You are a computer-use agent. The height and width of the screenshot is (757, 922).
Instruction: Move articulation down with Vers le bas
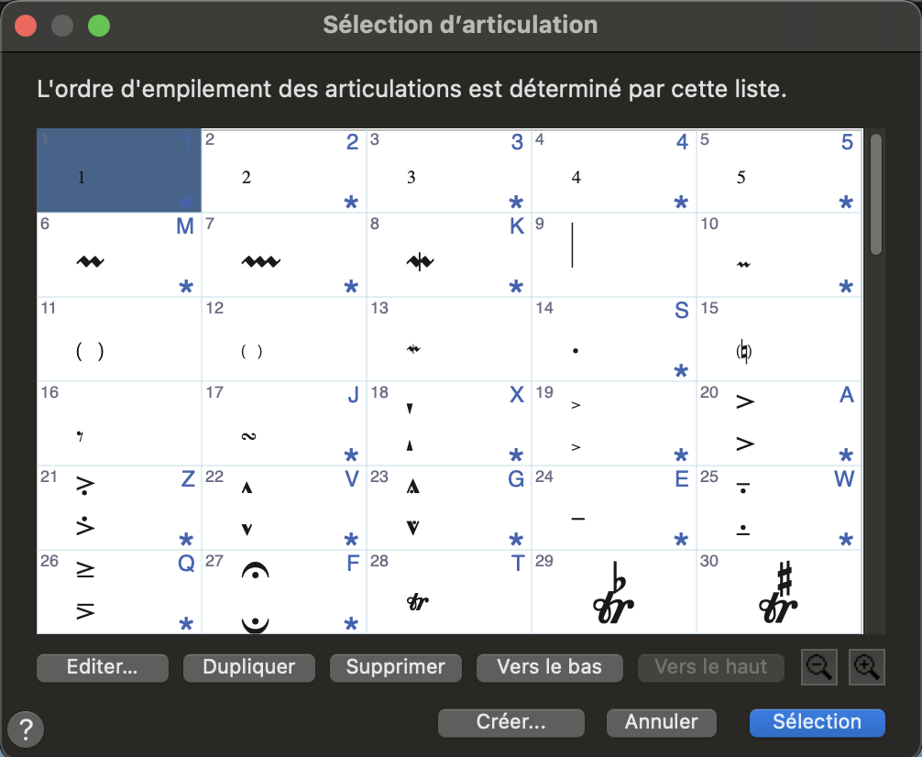(549, 667)
